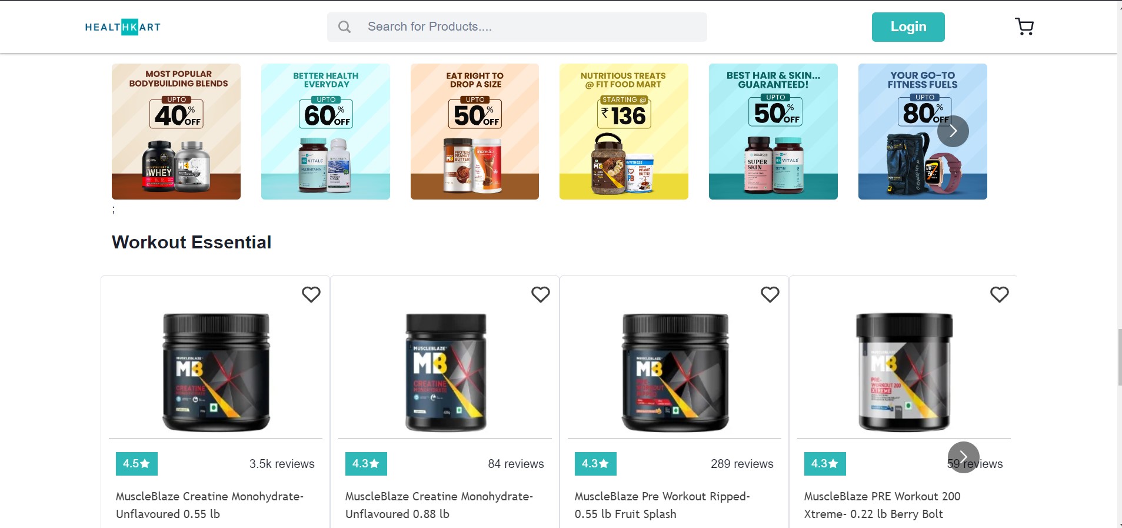
Task: Open Nutritious Treats Fit Food Mart banner
Action: tap(624, 131)
